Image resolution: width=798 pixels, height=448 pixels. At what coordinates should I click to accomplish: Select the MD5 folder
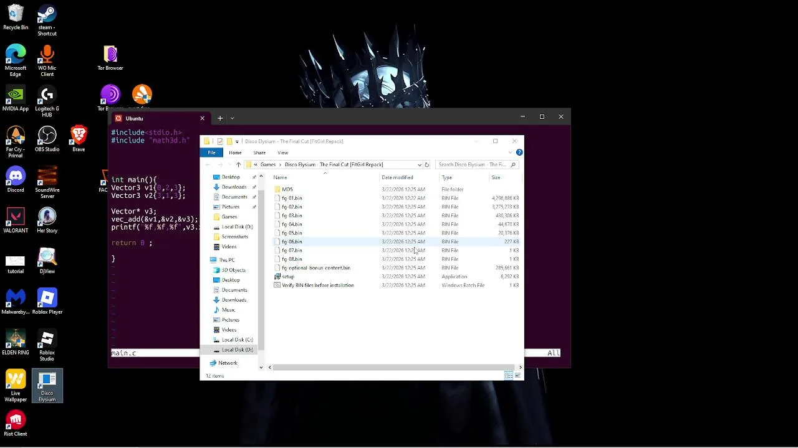click(287, 190)
